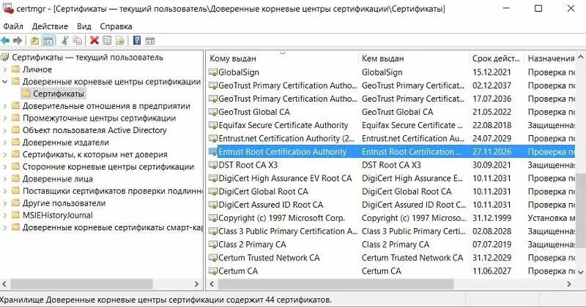Collapse the Доверенные корневые центры сертификации node
Screen dimensions: 586x307
pyautogui.click(x=5, y=81)
